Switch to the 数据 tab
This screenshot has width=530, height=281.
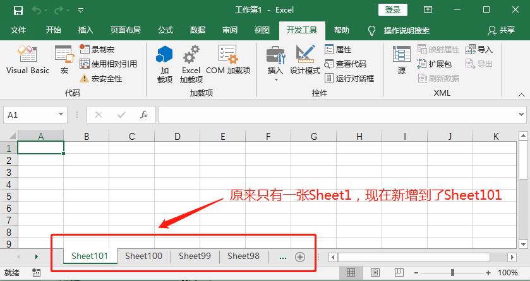point(198,30)
